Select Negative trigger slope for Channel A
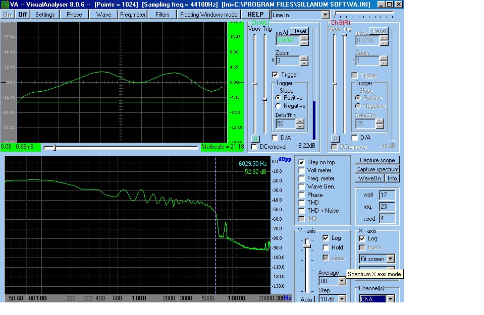Screen dimensions: 484x315 click(278, 106)
